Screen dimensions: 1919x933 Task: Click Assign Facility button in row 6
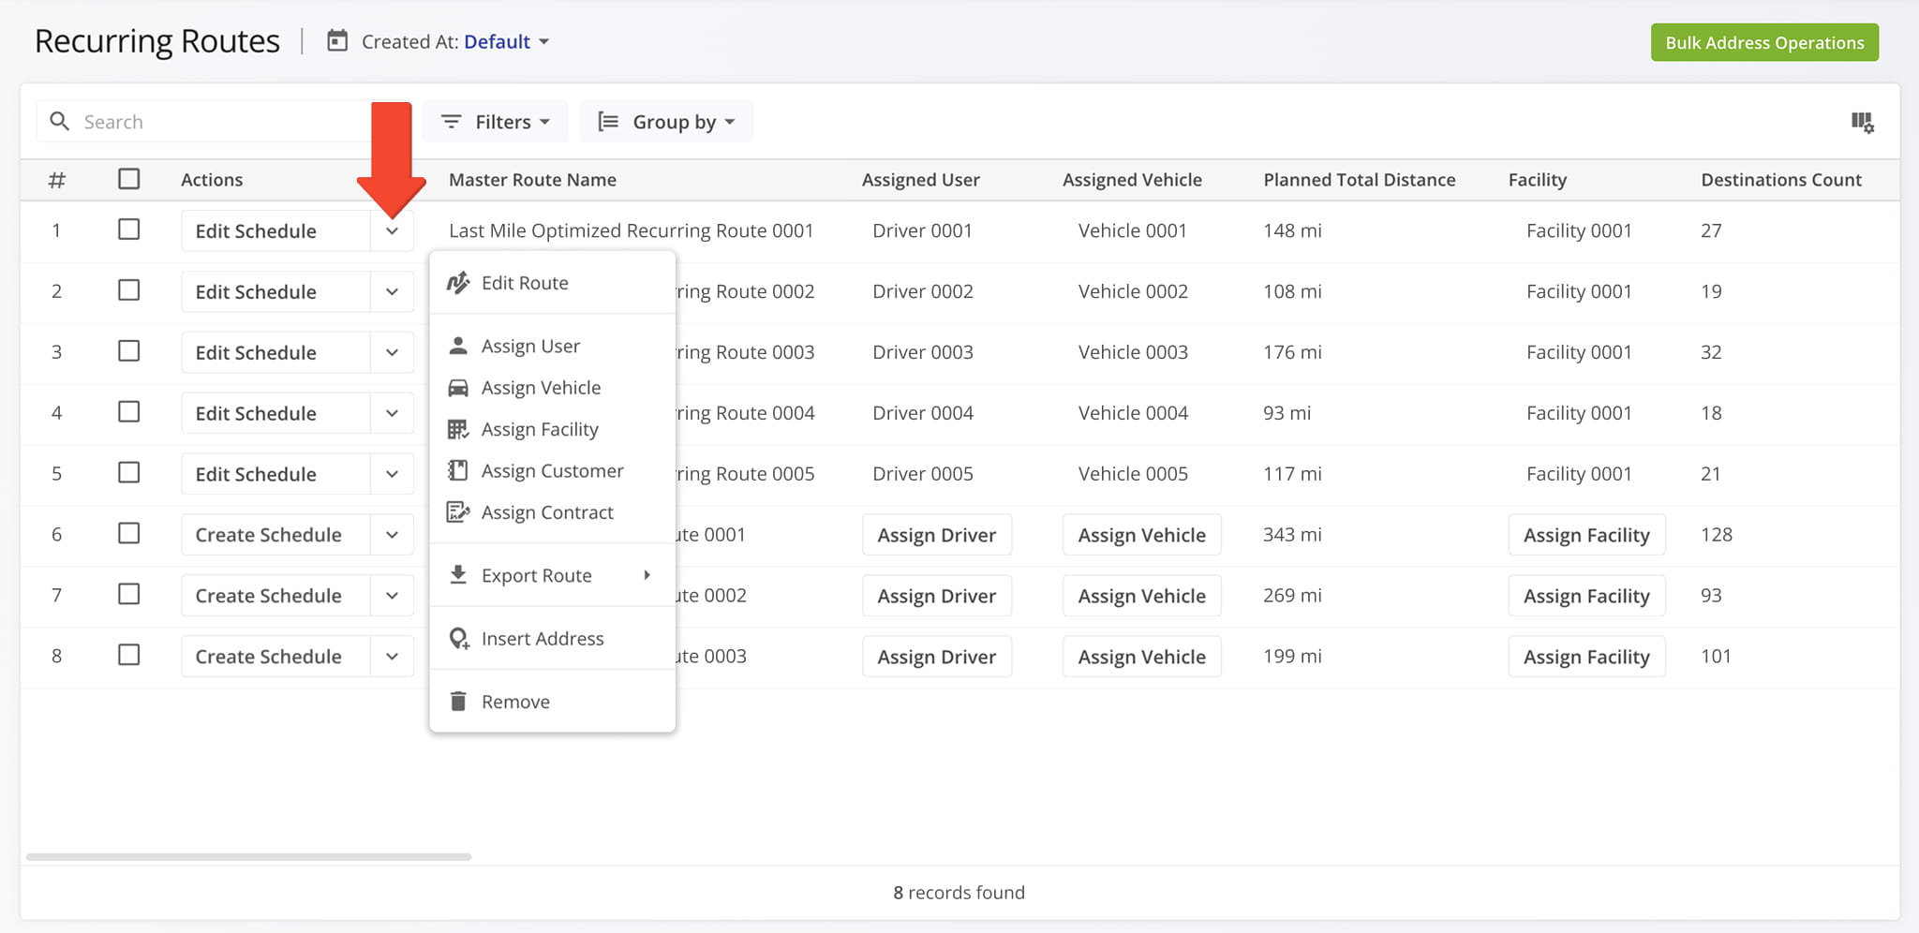1586,535
